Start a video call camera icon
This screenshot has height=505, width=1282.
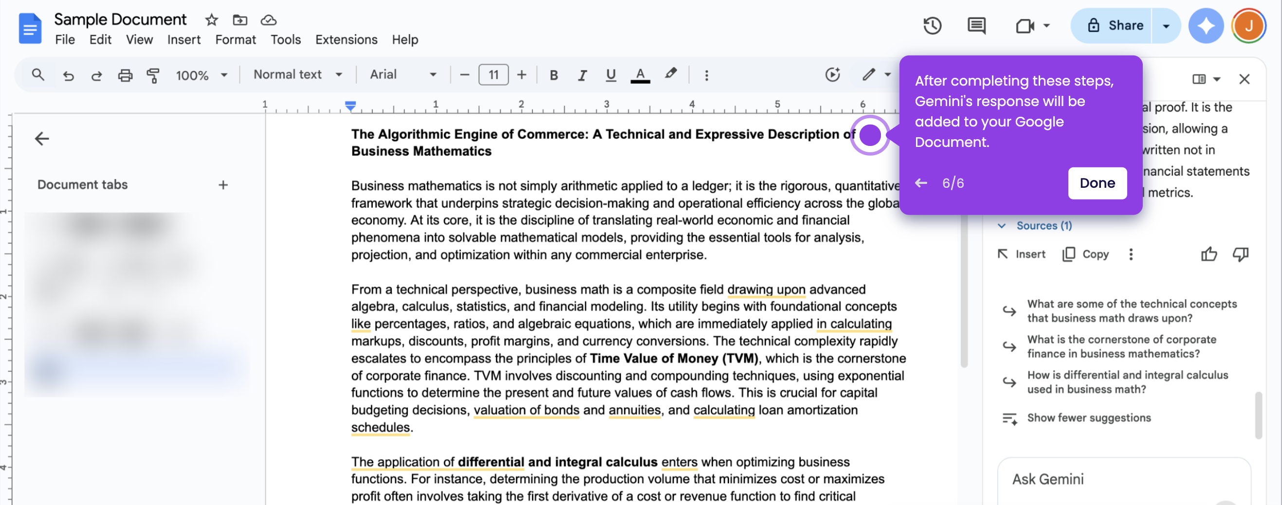tap(1025, 25)
